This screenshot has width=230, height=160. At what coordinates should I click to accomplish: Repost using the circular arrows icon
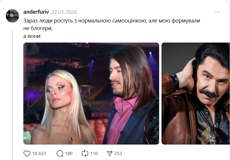[85, 153]
